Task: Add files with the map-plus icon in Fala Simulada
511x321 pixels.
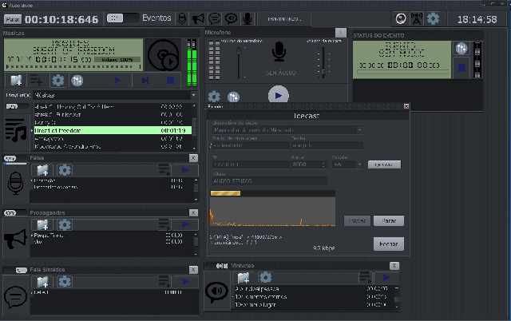Action: coord(42,282)
